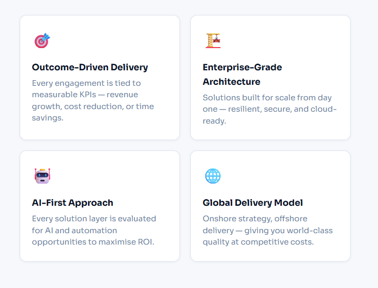The width and height of the screenshot is (378, 288).
Task: Click the blue globe icon
Action: [x=213, y=176]
